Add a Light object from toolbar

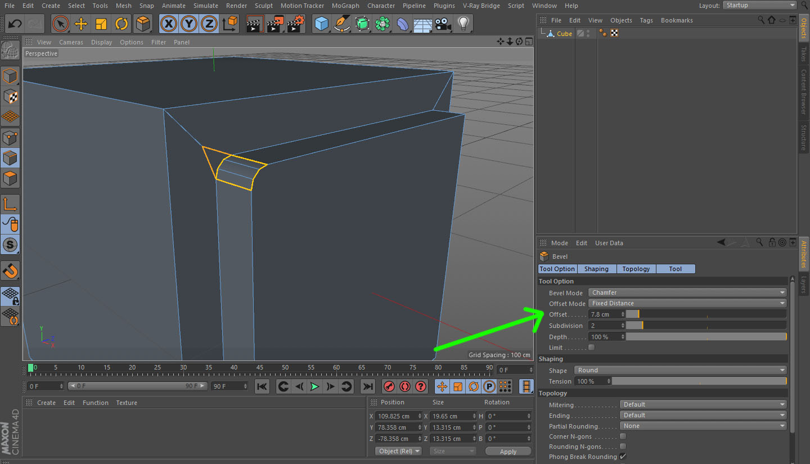click(463, 24)
